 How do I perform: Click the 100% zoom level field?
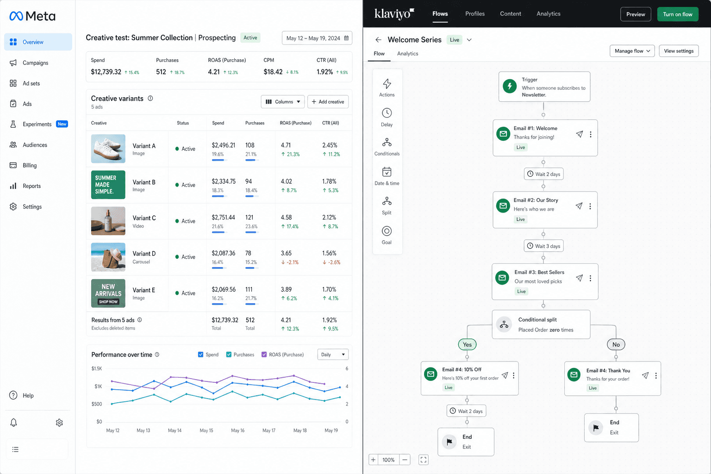(x=389, y=460)
